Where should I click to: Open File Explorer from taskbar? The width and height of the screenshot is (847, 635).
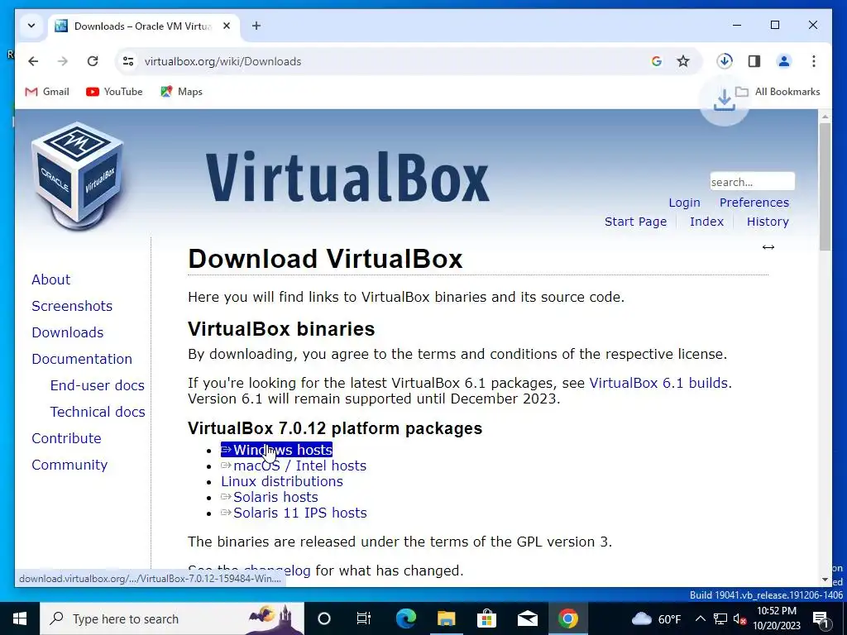(446, 618)
